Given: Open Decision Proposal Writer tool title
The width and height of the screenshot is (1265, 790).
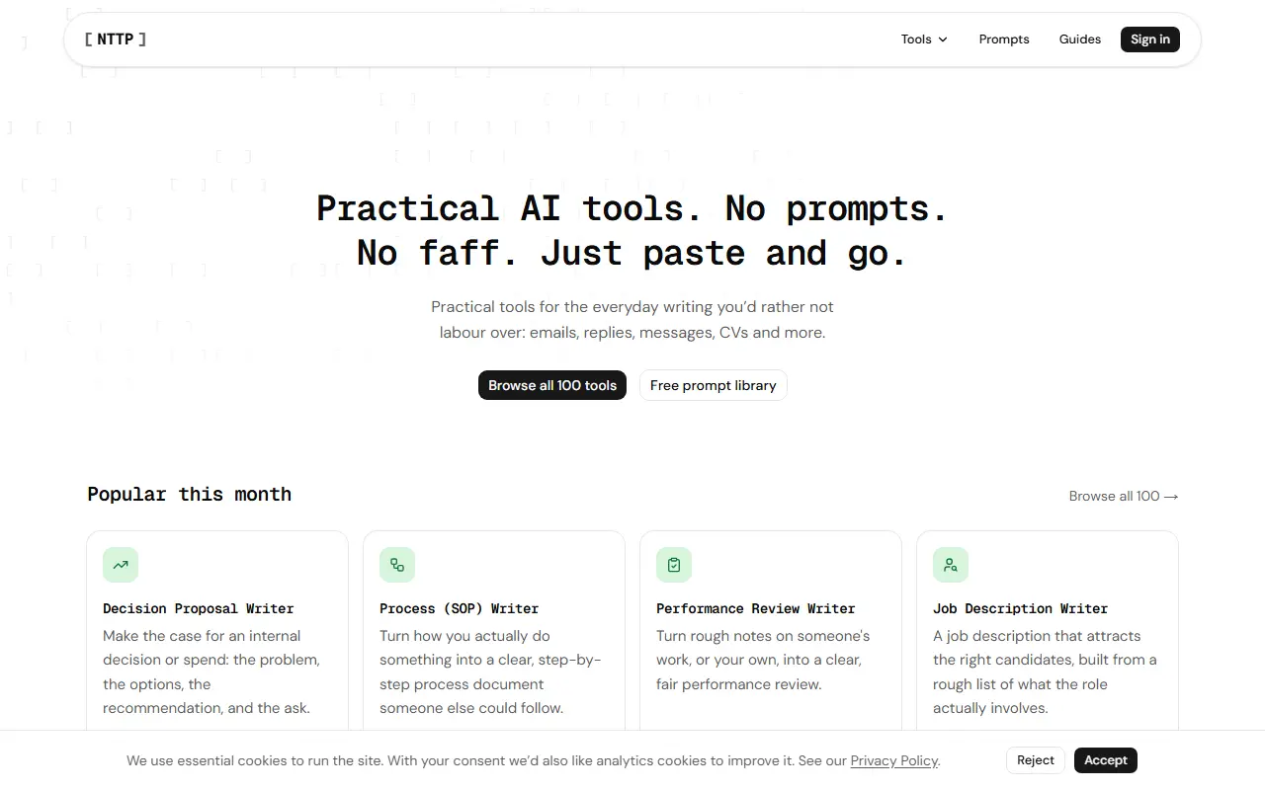Looking at the screenshot, I should pyautogui.click(x=199, y=608).
